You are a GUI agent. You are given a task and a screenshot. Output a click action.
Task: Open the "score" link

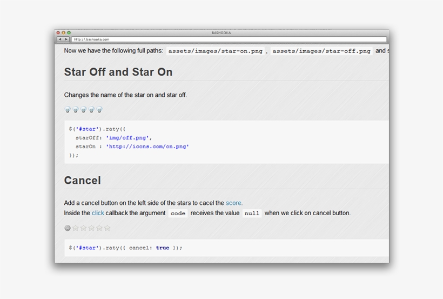click(233, 203)
